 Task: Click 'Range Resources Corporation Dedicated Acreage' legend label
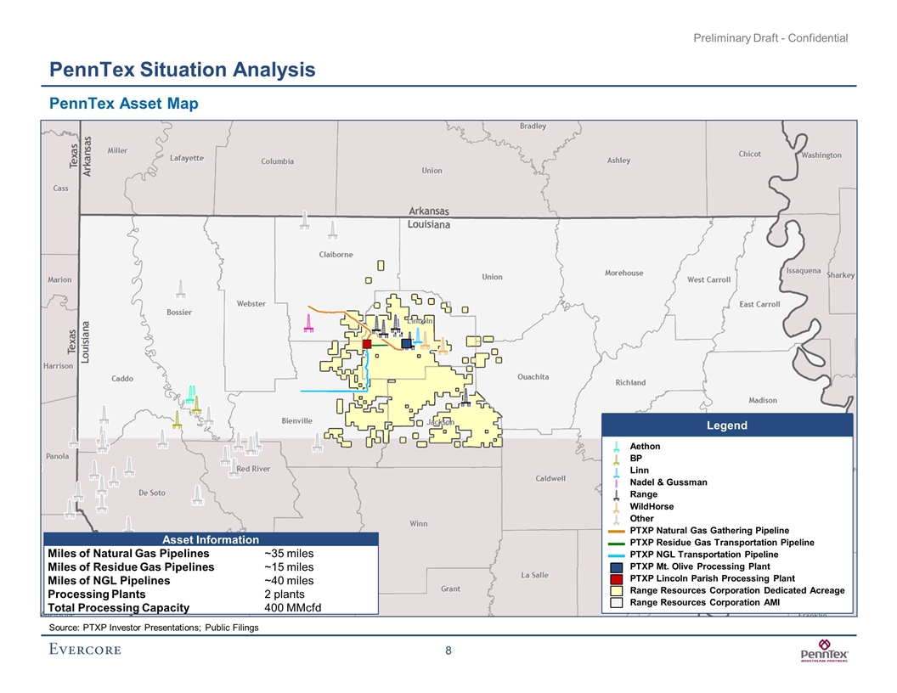point(737,590)
